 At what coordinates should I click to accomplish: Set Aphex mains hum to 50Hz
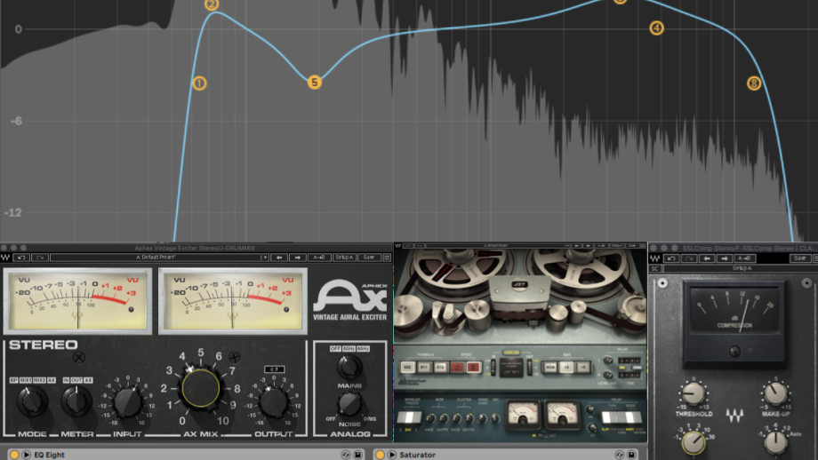pyautogui.click(x=349, y=348)
